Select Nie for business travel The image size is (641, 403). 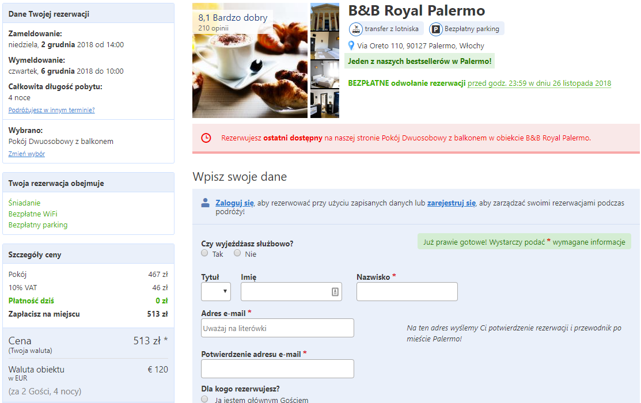click(237, 253)
